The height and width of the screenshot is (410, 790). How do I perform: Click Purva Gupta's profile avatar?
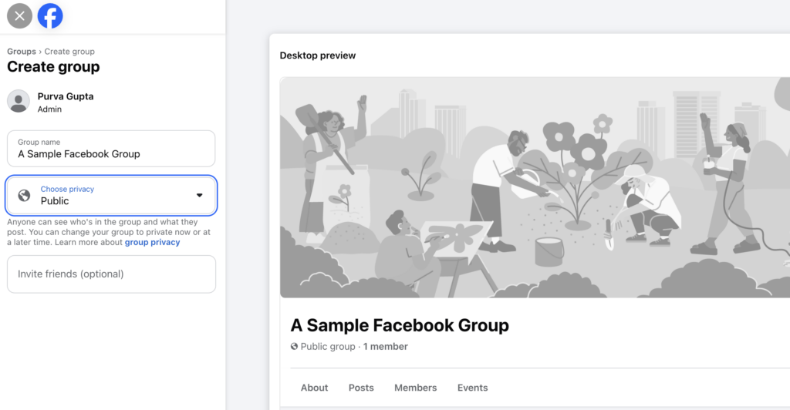19,101
